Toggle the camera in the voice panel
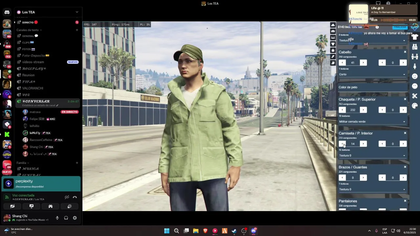 click(12, 206)
